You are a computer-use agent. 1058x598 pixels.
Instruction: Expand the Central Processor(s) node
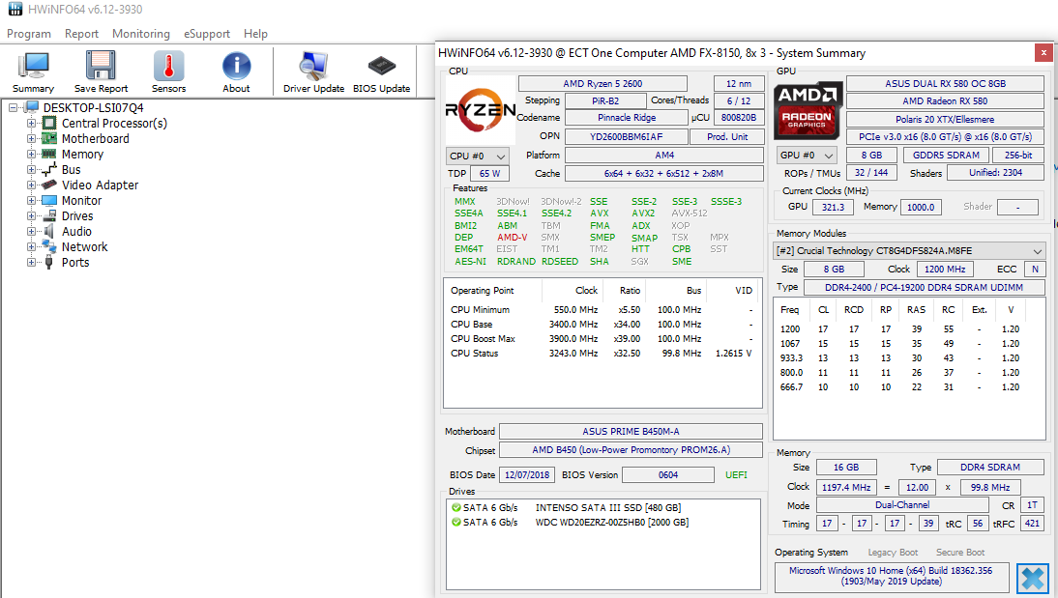(31, 123)
